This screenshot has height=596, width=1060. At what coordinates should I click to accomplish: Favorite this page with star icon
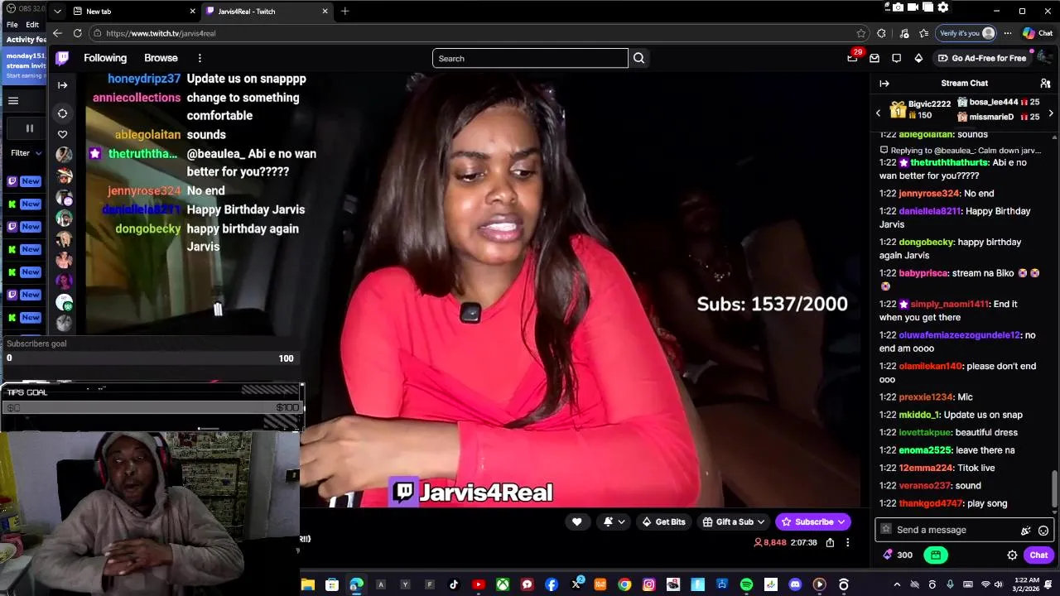(861, 33)
